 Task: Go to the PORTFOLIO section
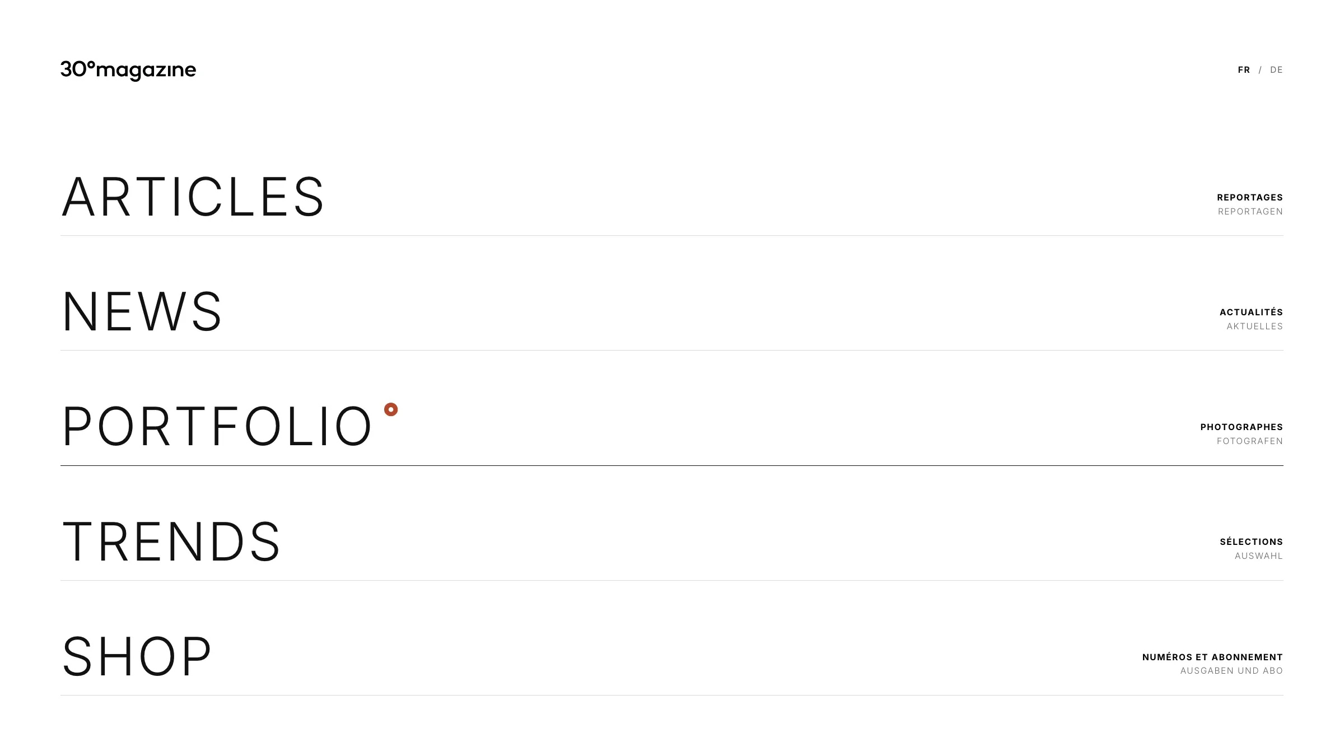[x=217, y=427]
